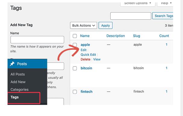Click the tag search text box
This screenshot has height=116, width=183.
click(131, 16)
